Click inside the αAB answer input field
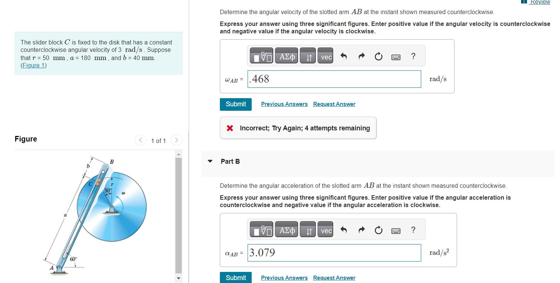 coord(333,253)
